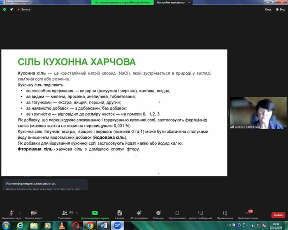
Task: Open Доски сообщений whiteboards
Action: [201, 214]
